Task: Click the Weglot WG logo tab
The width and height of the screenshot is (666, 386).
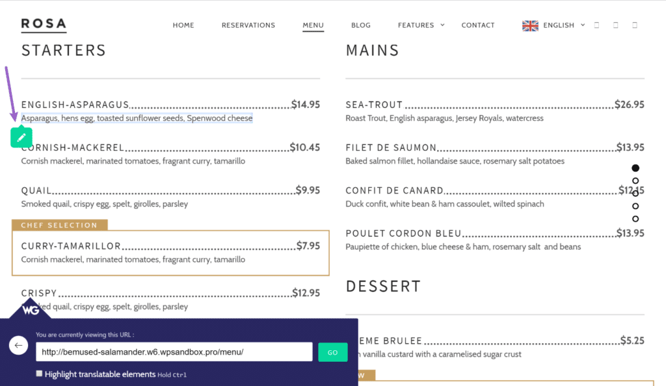Action: coord(30,309)
